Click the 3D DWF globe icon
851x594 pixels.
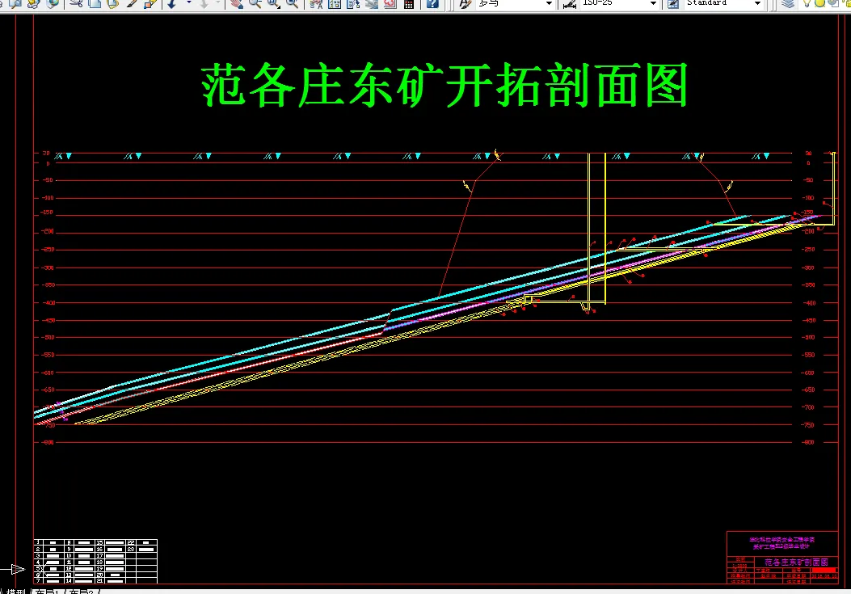[52, 4]
